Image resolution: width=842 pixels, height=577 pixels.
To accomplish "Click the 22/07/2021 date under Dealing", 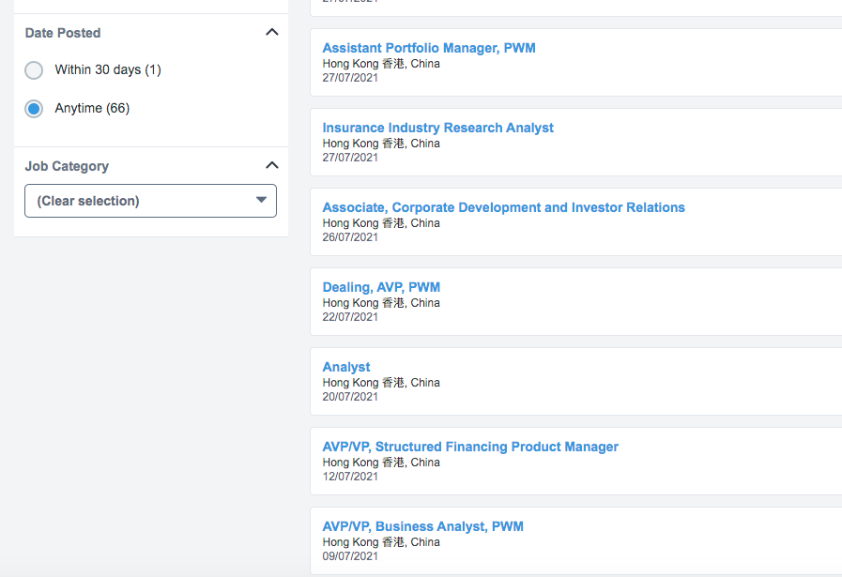I will tap(350, 317).
